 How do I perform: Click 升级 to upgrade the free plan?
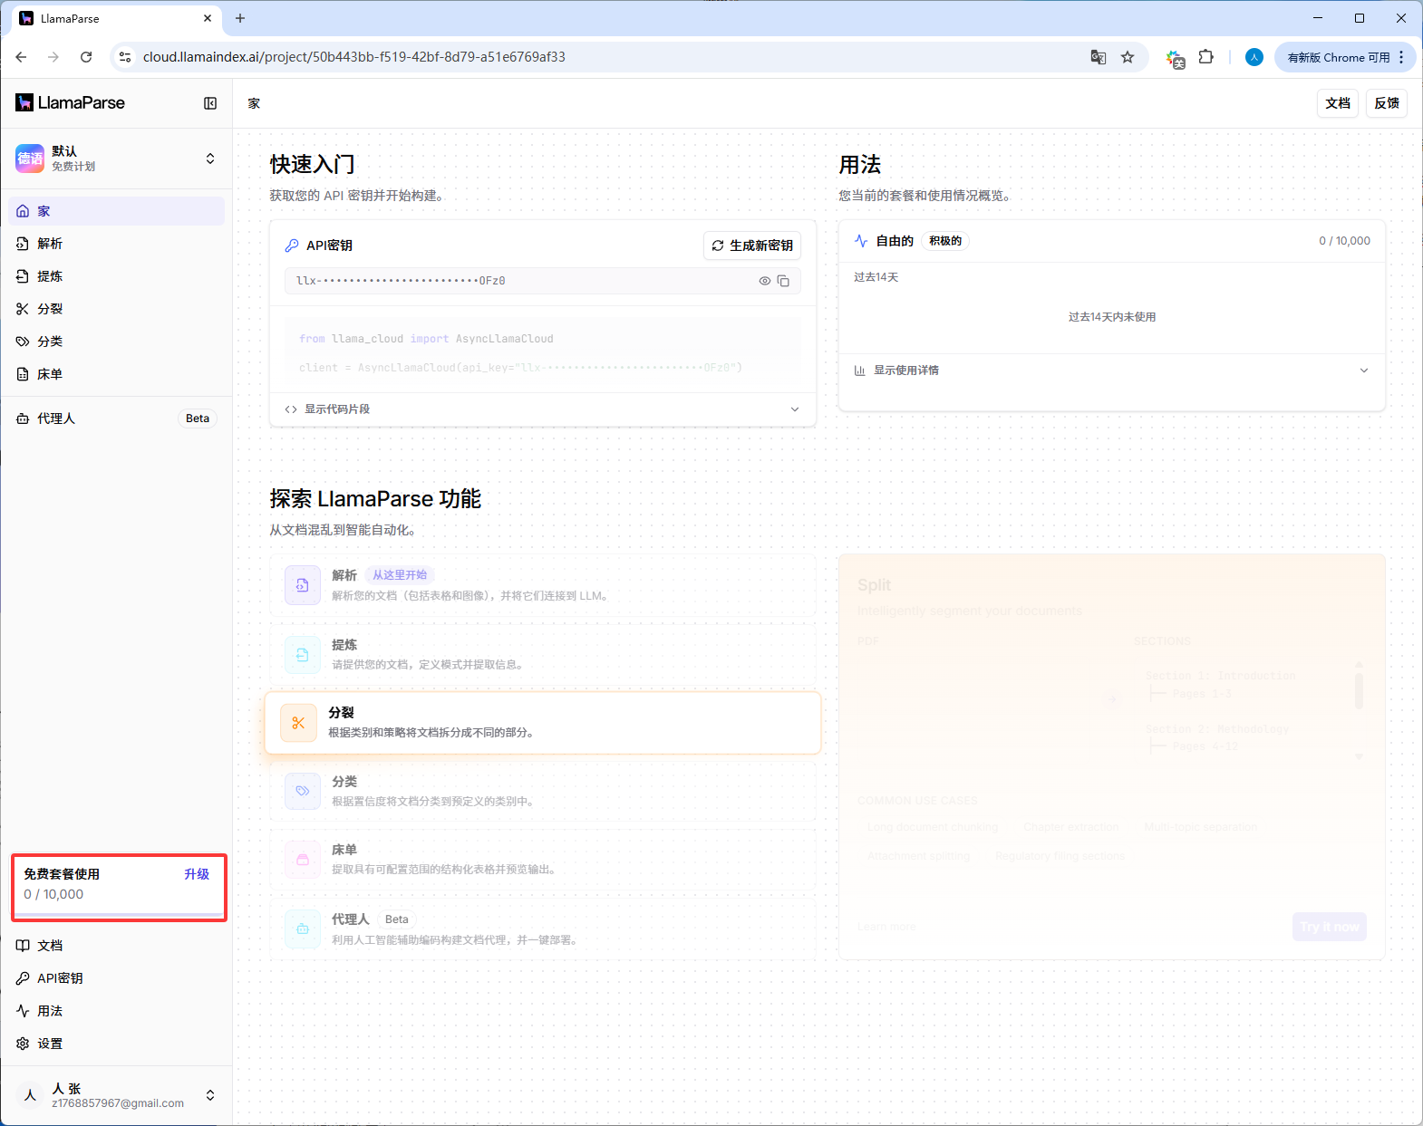tap(197, 874)
